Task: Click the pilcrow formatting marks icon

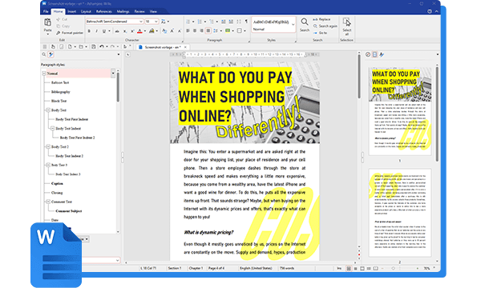Action: point(246,22)
